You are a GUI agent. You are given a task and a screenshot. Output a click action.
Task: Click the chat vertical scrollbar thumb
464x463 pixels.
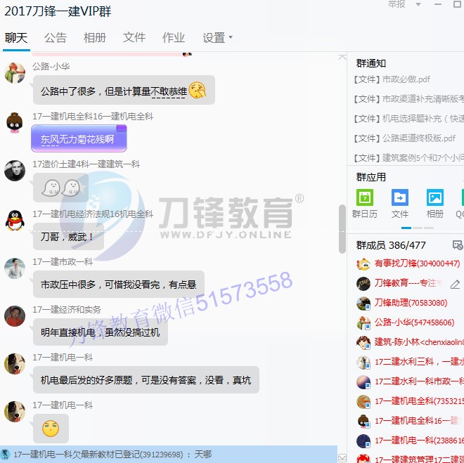342,229
